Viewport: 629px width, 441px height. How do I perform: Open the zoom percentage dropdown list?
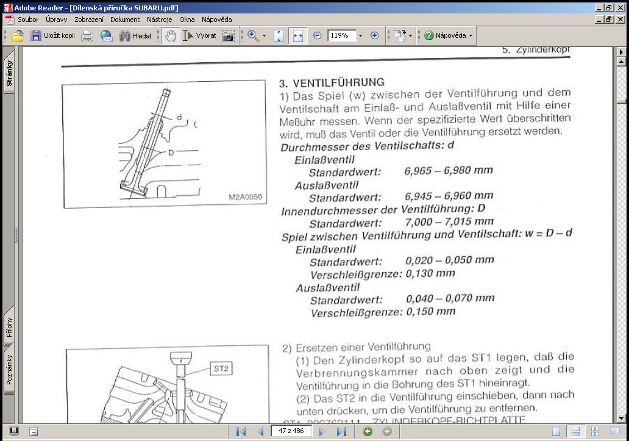pos(360,36)
